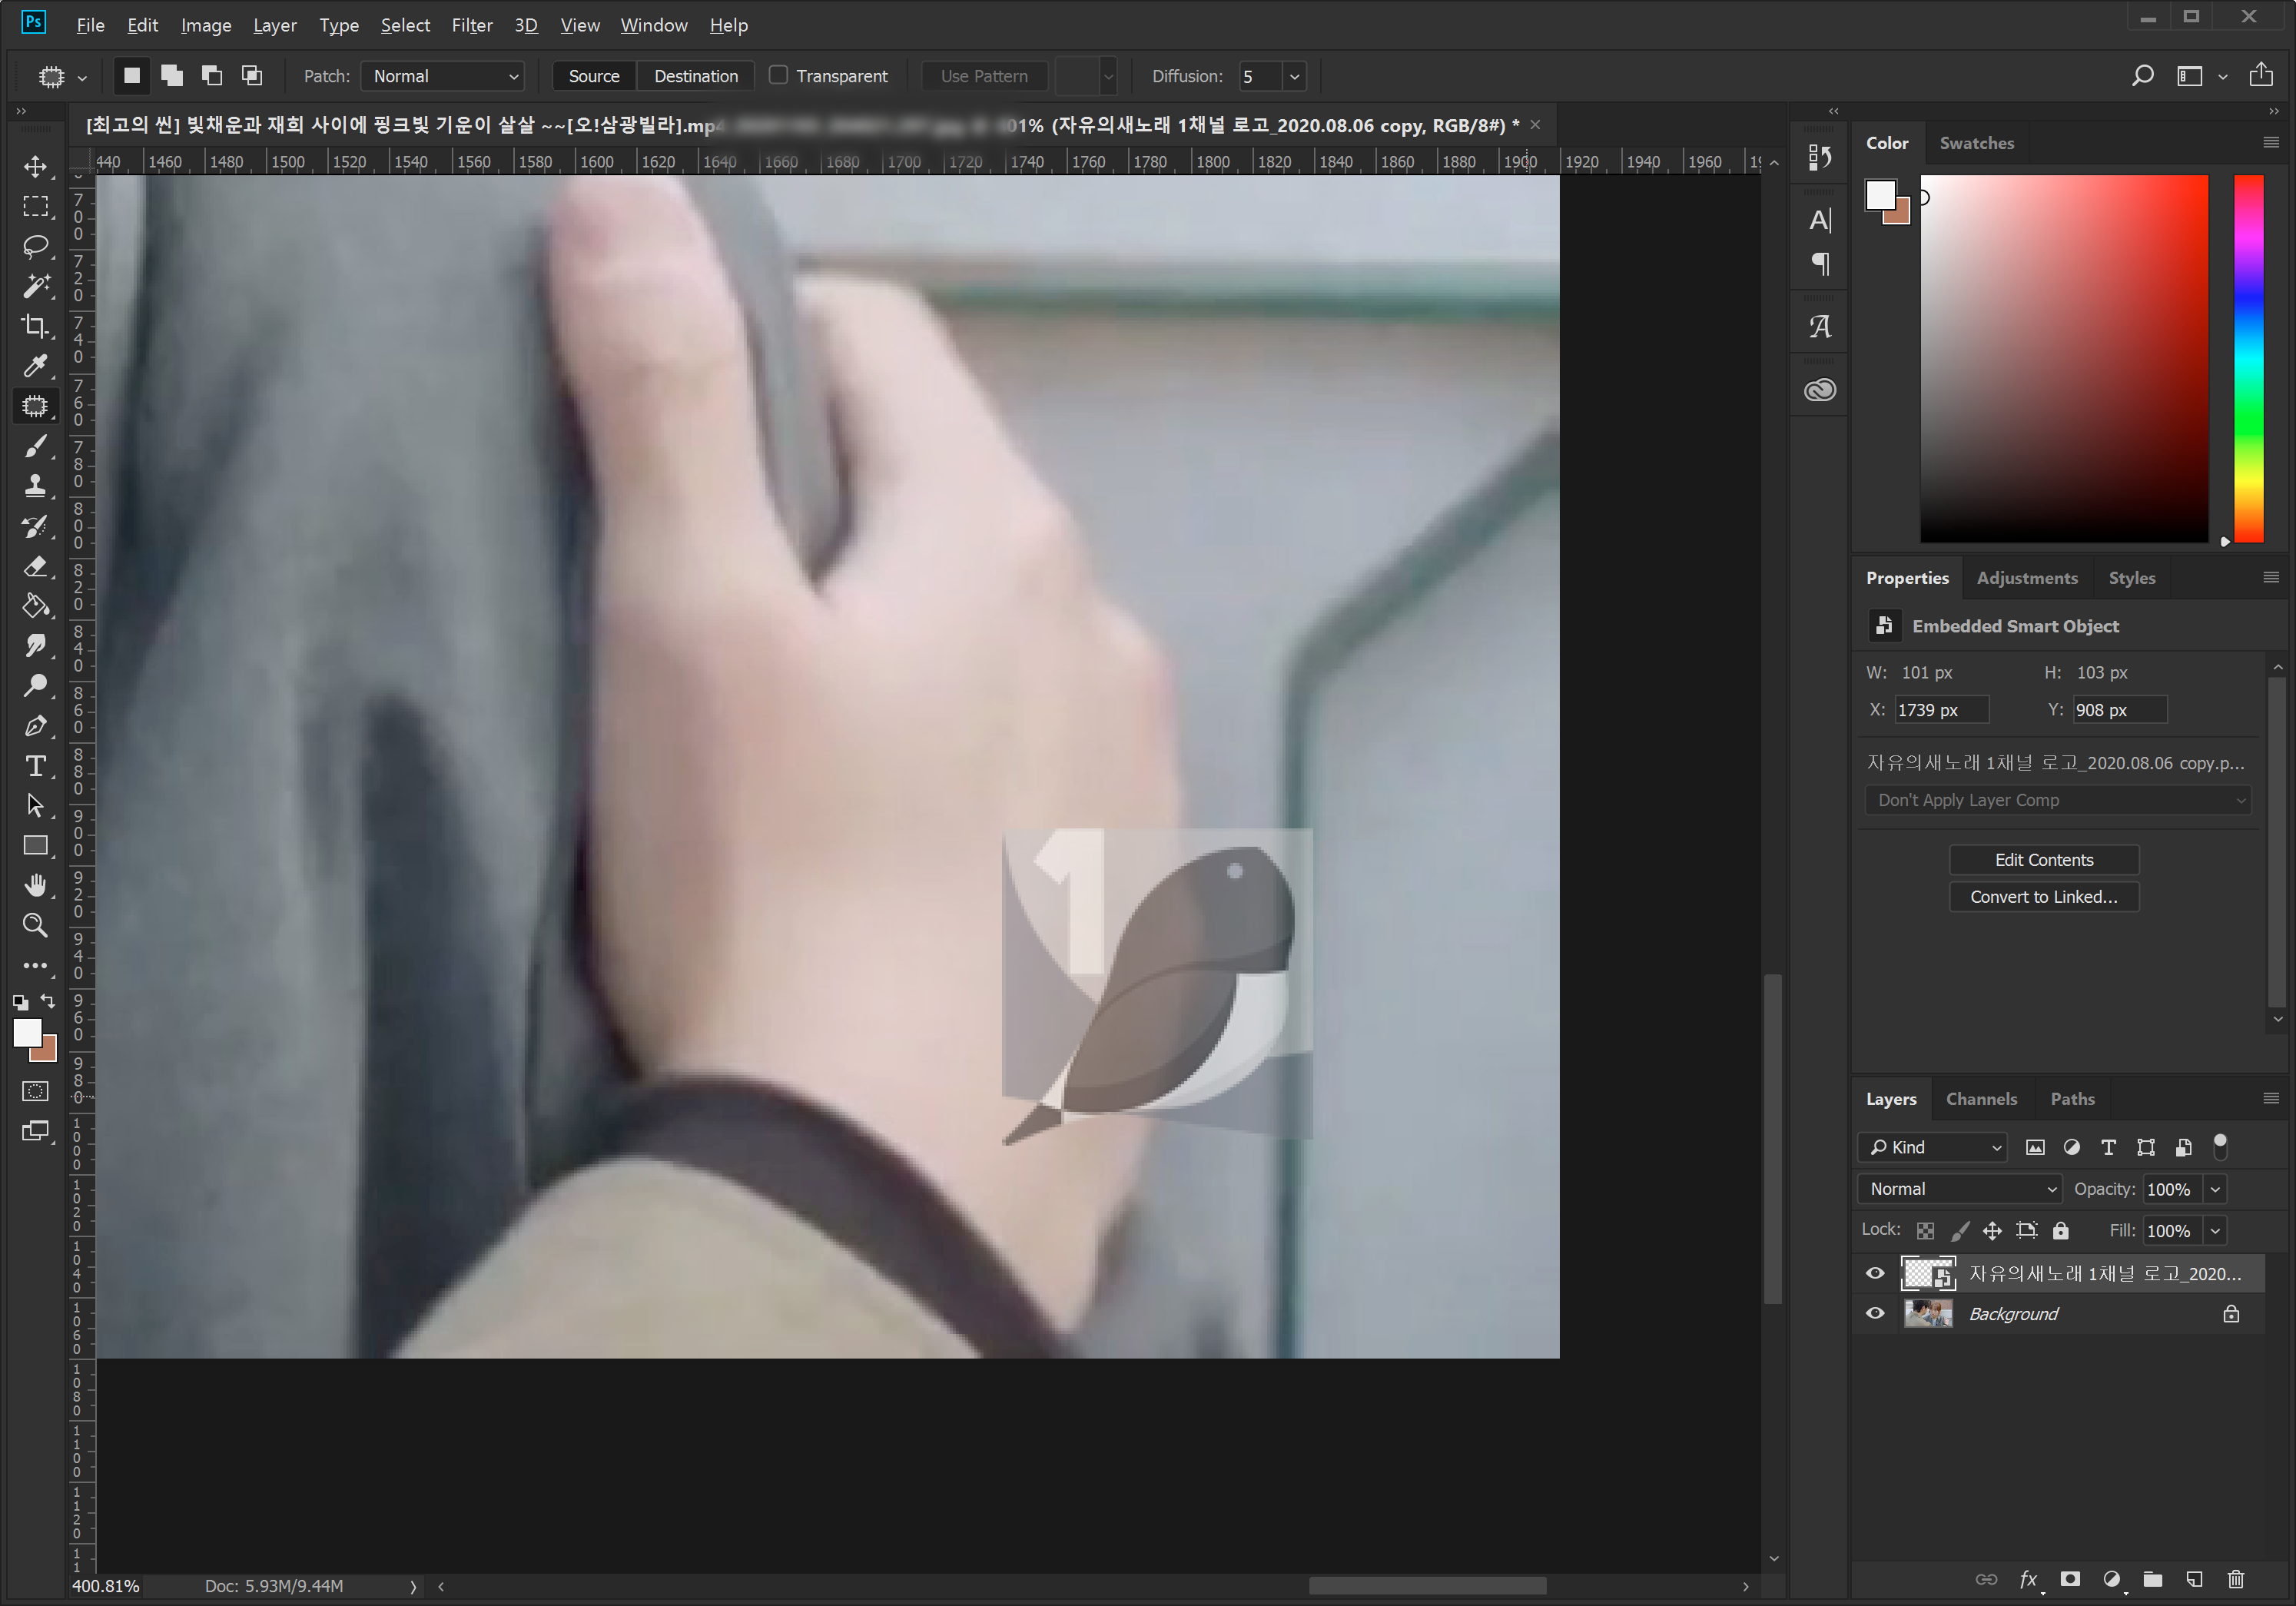Viewport: 2296px width, 1606px height.
Task: Pick the Crop tool
Action: tap(35, 326)
